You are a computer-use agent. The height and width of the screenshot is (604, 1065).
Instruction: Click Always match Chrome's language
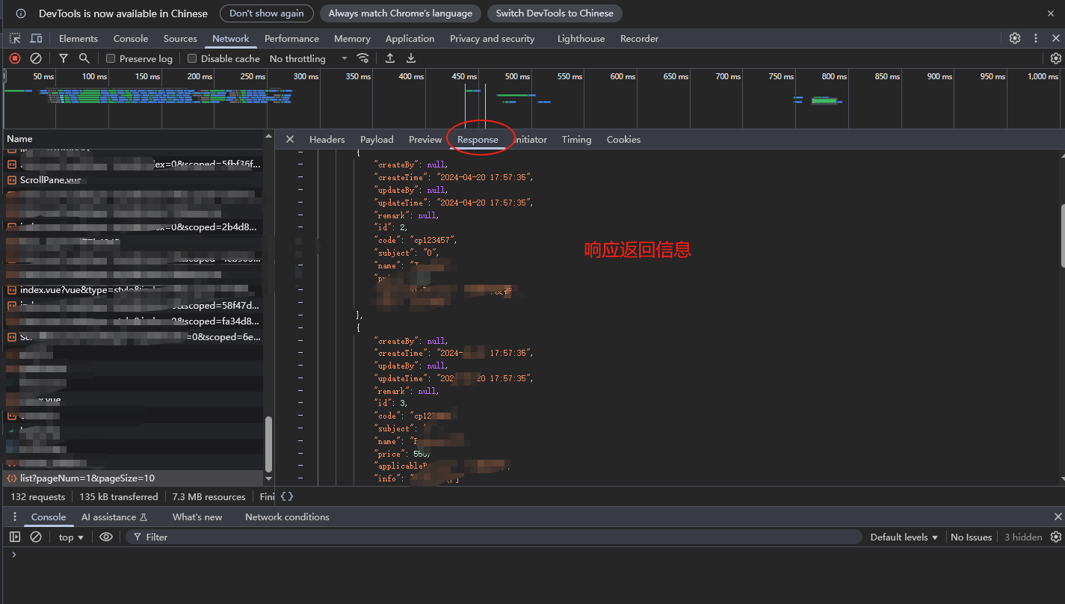(x=400, y=13)
